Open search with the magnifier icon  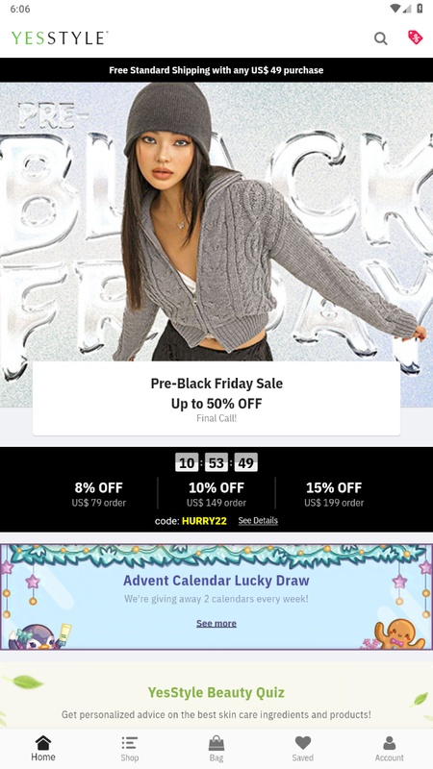tap(380, 38)
